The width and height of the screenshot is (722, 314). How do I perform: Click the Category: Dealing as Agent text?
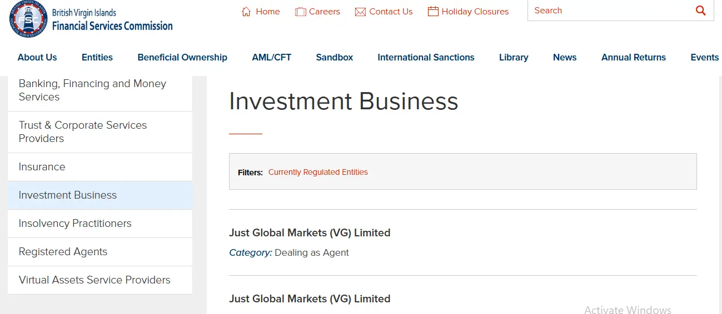pos(289,253)
